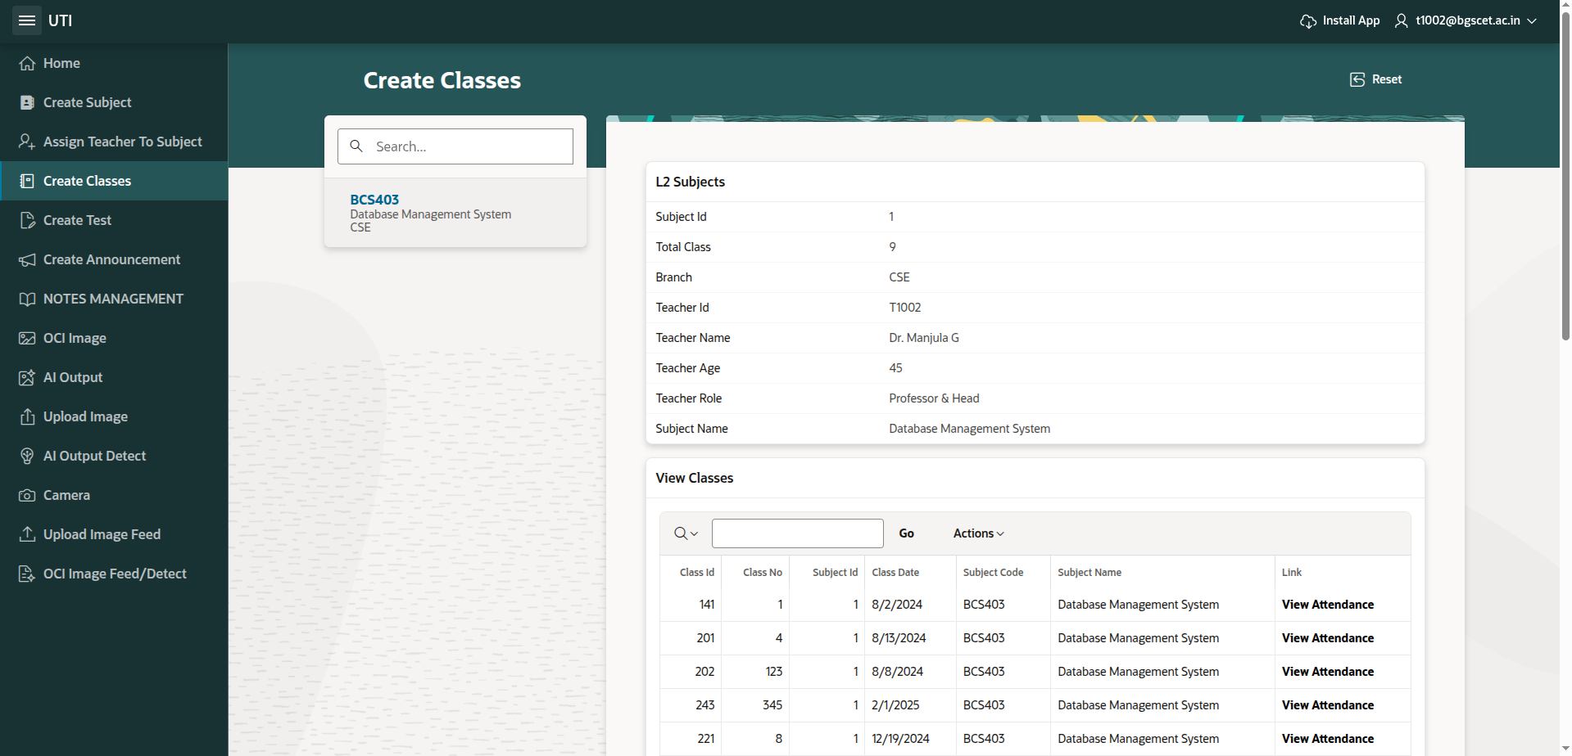Open Create Subject from sidebar
Screen dimensions: 1572x756
[x=87, y=102]
